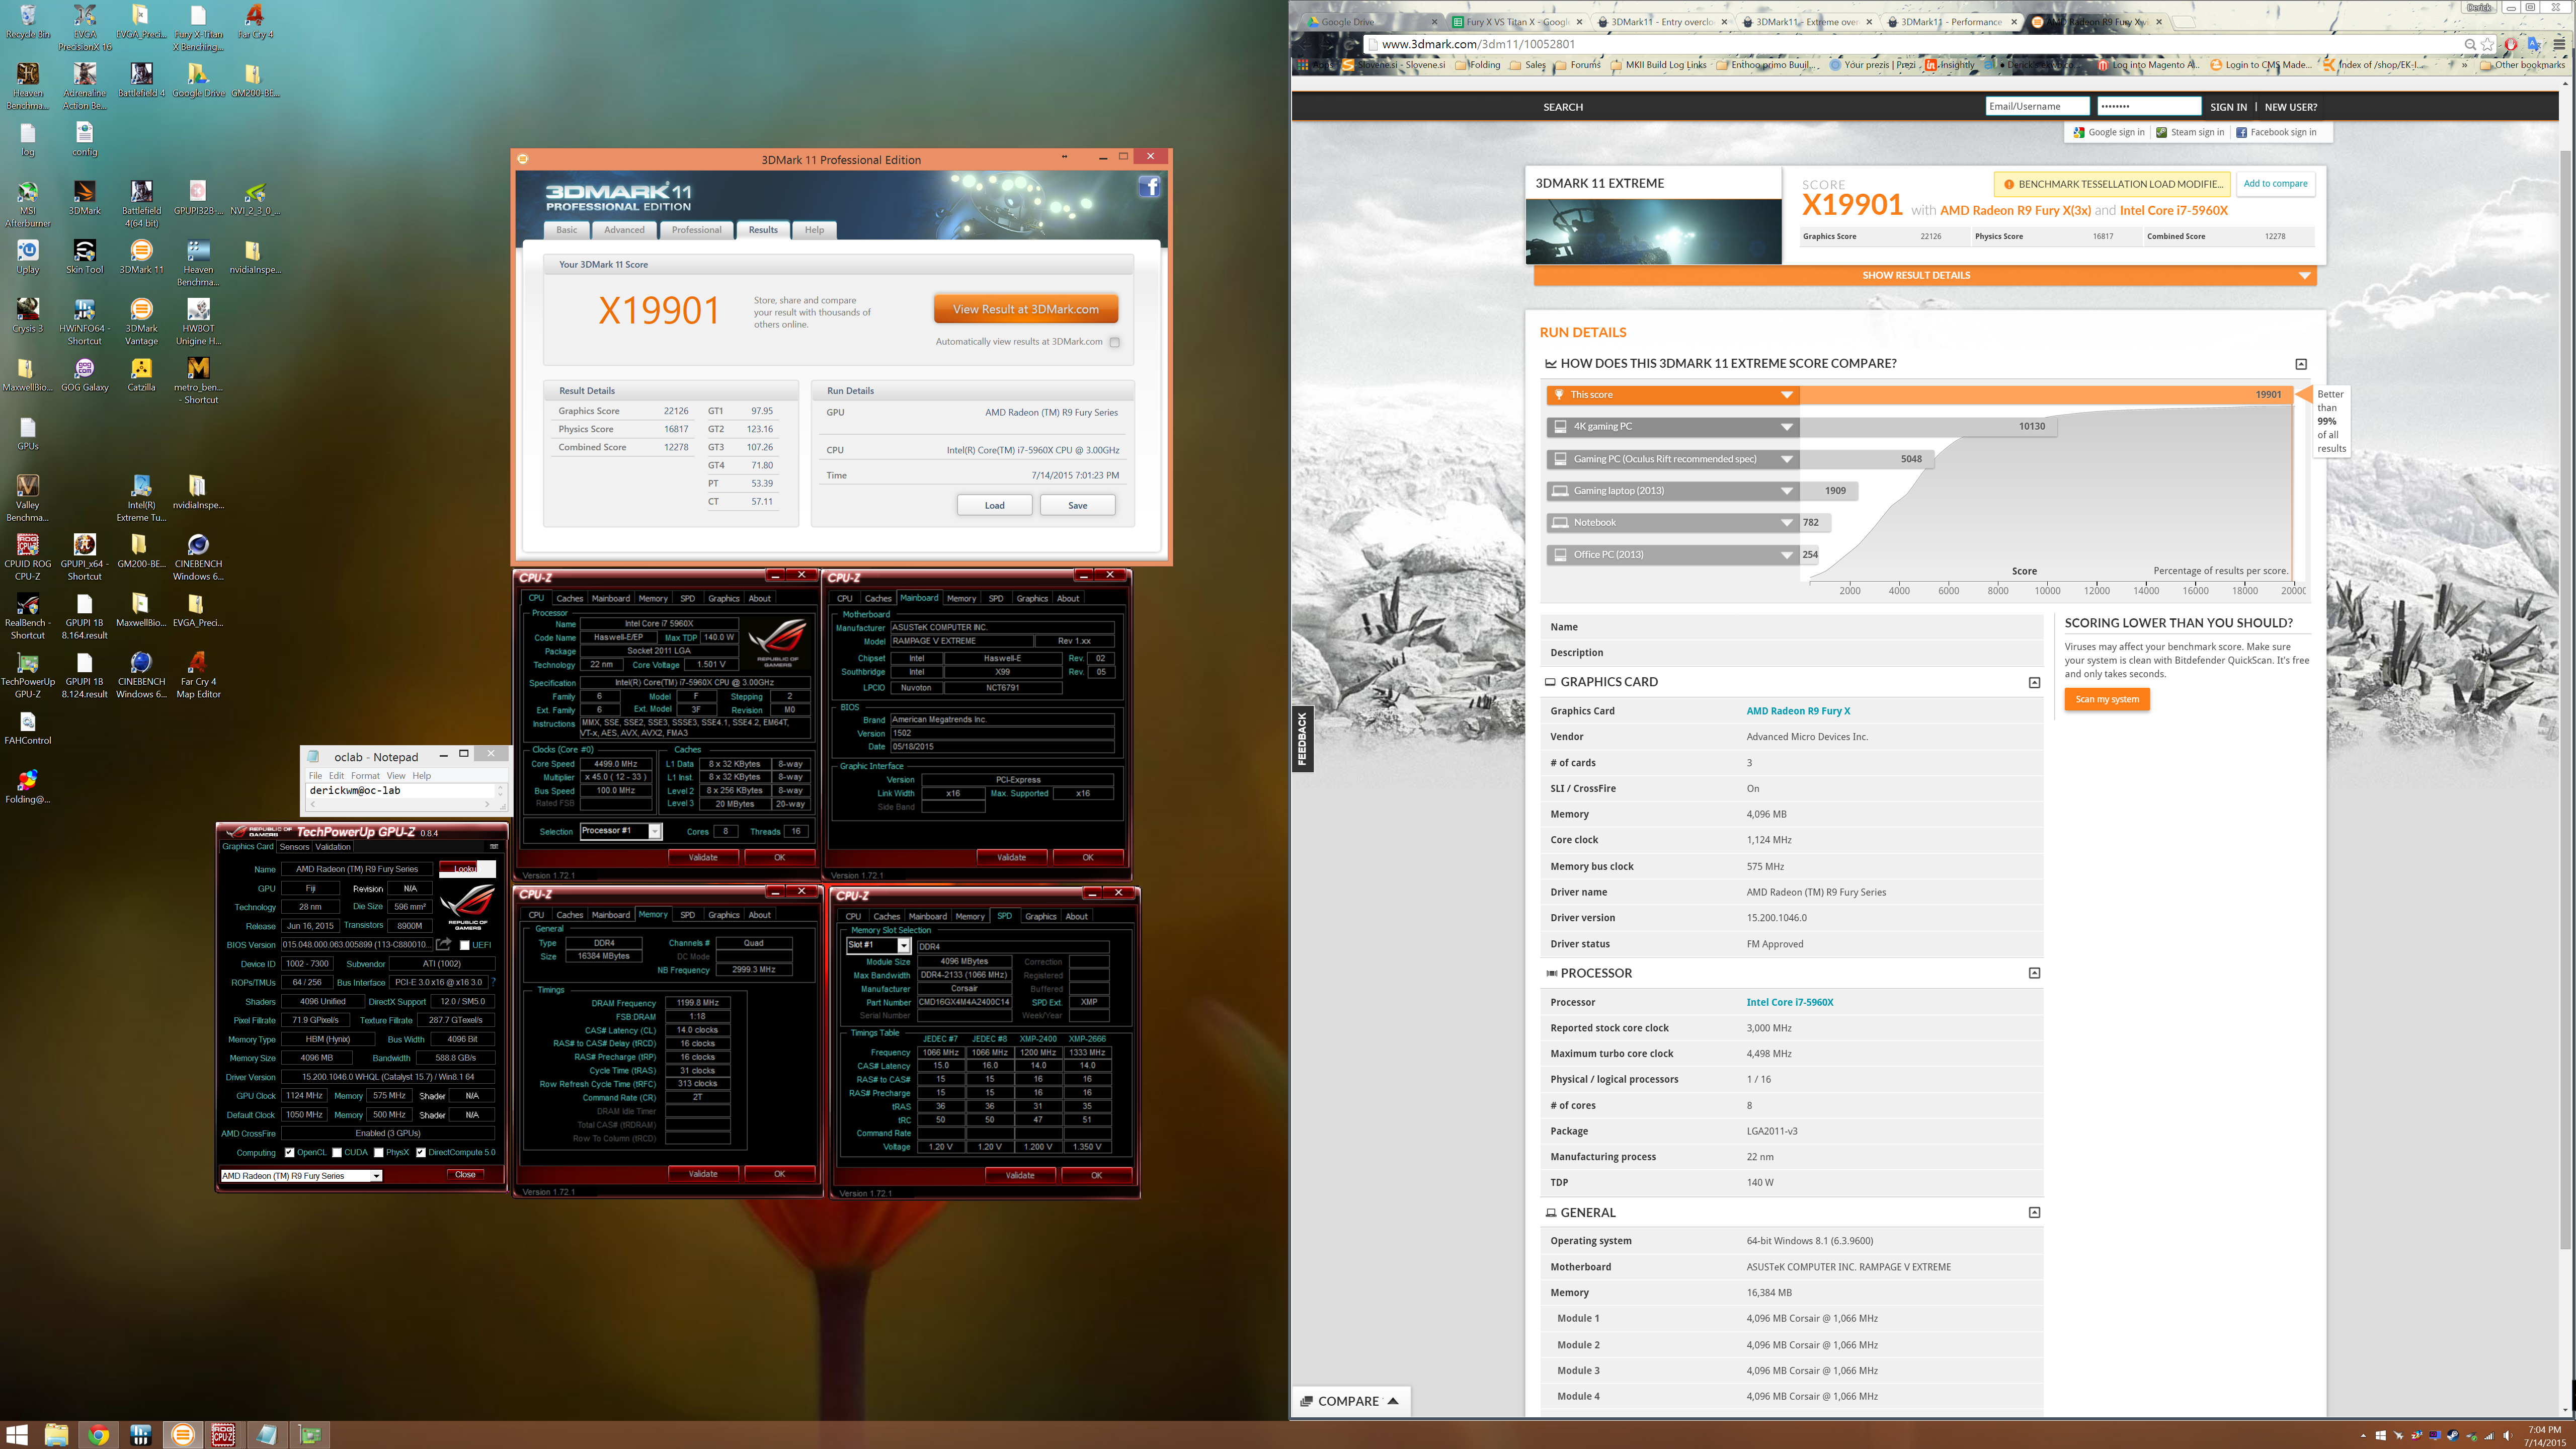Image resolution: width=2576 pixels, height=1449 pixels.
Task: Click the Bus Interface question mark in GPU-Z
Action: pyautogui.click(x=494, y=982)
